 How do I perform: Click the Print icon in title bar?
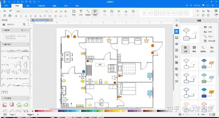(x=30, y=2)
